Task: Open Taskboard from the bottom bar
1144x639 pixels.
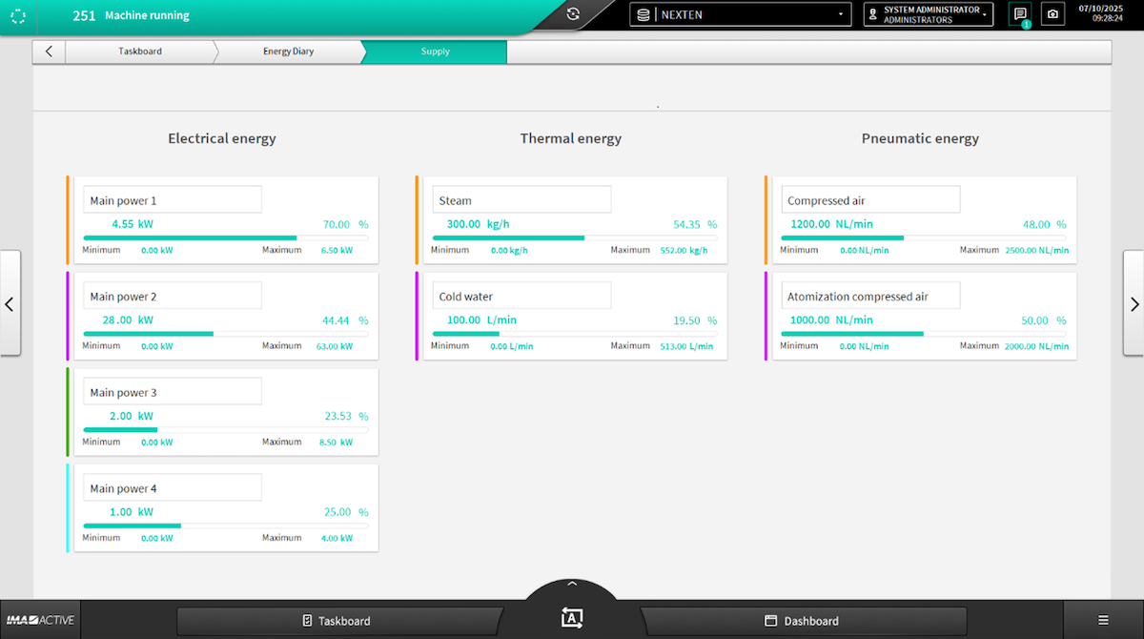Action: pos(339,621)
